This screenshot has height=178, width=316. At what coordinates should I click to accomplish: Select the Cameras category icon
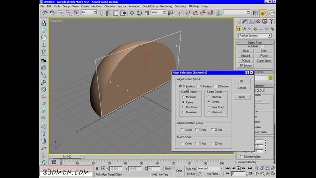click(x=255, y=29)
